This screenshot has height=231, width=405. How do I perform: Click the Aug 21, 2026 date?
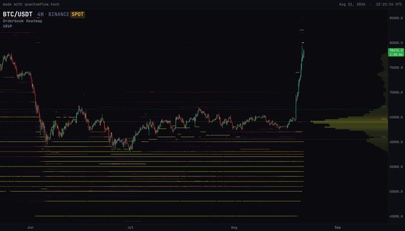coord(352,4)
